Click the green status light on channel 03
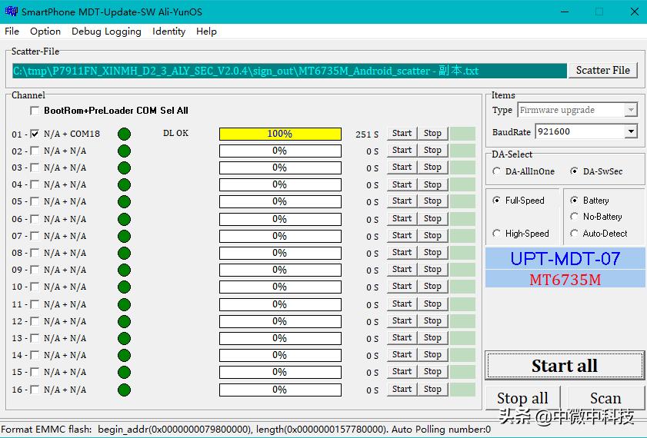 coord(124,168)
